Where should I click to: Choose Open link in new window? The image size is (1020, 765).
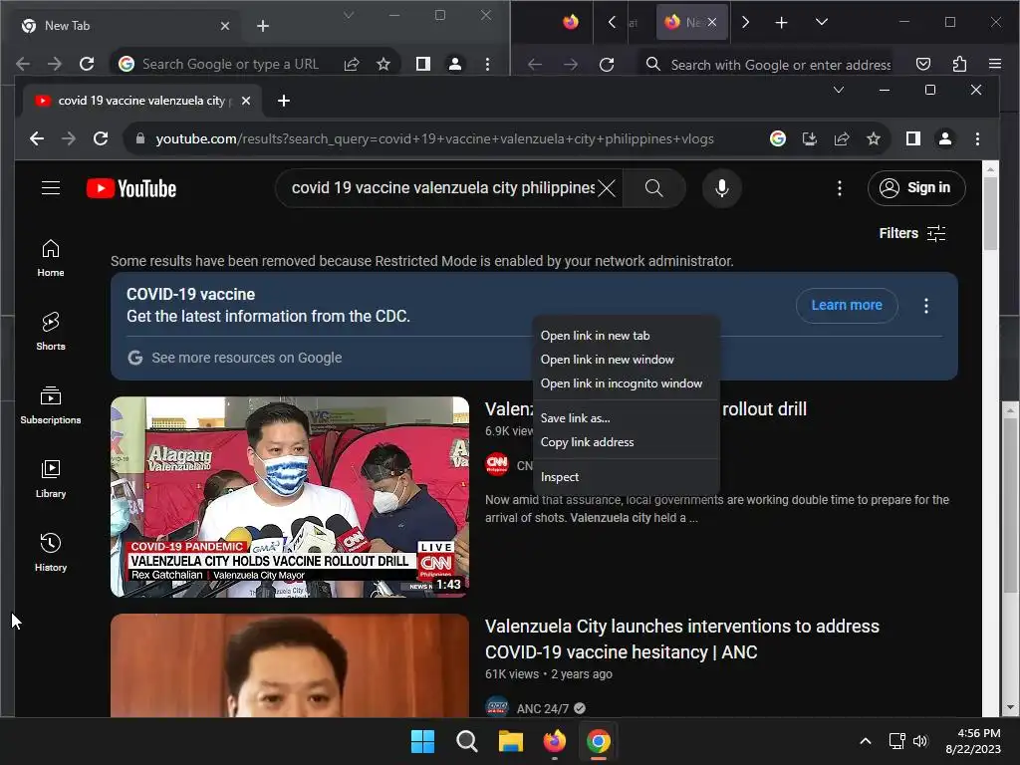coord(626,360)
